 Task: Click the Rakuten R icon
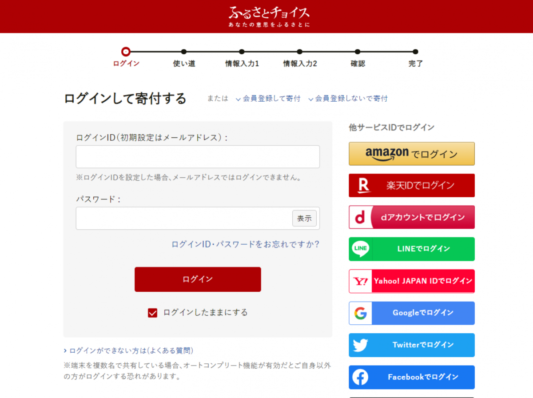[x=364, y=186]
